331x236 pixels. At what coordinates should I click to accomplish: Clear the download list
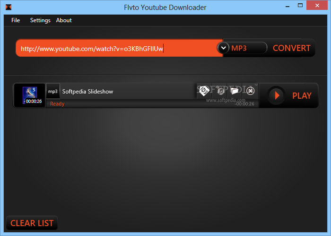click(x=32, y=223)
